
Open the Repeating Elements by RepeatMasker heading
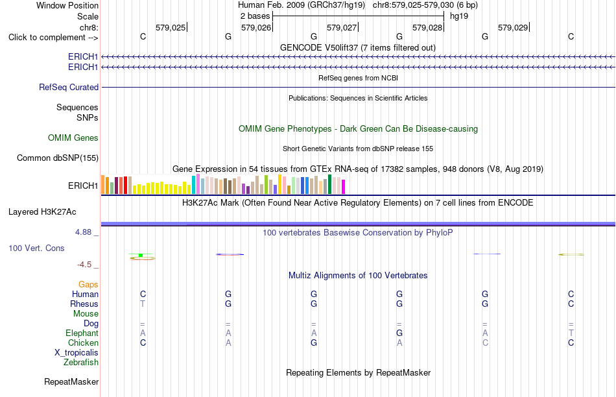point(358,372)
